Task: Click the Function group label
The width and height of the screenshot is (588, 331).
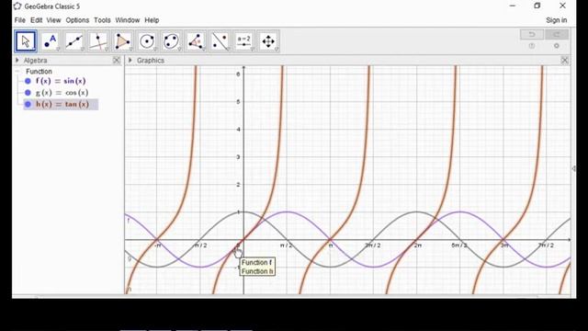Action: tap(39, 72)
